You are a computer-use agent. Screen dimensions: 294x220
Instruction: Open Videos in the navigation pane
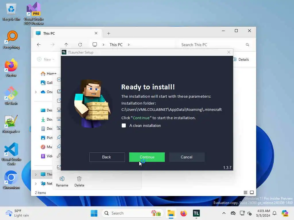pyautogui.click(x=47, y=156)
